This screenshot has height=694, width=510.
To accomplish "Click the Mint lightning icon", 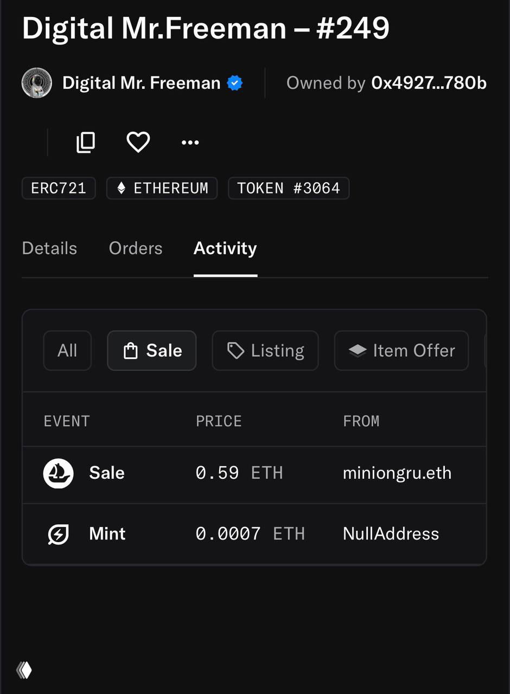I will 58,534.
